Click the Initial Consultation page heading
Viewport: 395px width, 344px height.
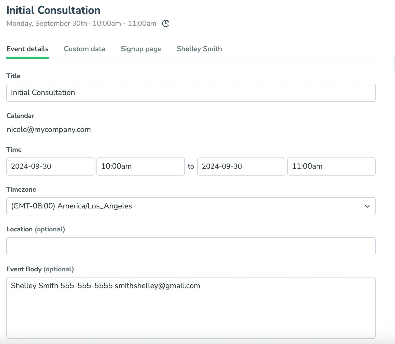pos(53,10)
